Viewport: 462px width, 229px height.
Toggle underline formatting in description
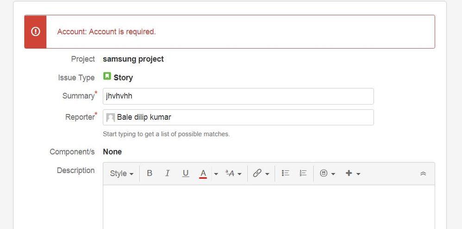pos(185,173)
